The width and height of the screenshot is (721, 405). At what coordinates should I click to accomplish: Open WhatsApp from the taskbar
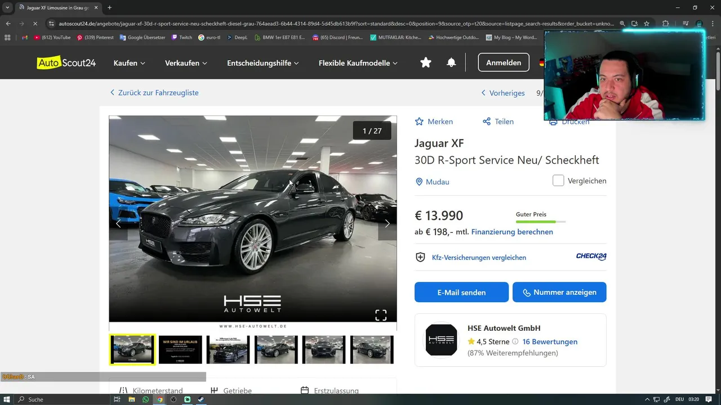tap(146, 399)
